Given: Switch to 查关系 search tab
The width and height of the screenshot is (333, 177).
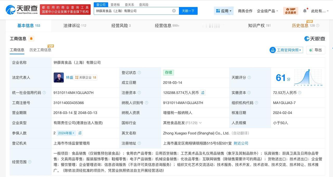Looking at the screenshot, I should 129,5.
